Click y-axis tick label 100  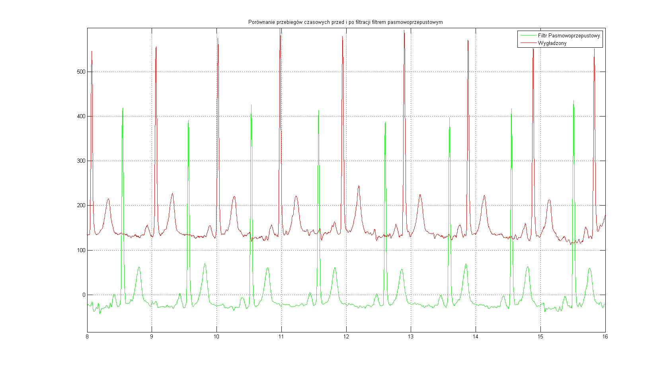81,250
